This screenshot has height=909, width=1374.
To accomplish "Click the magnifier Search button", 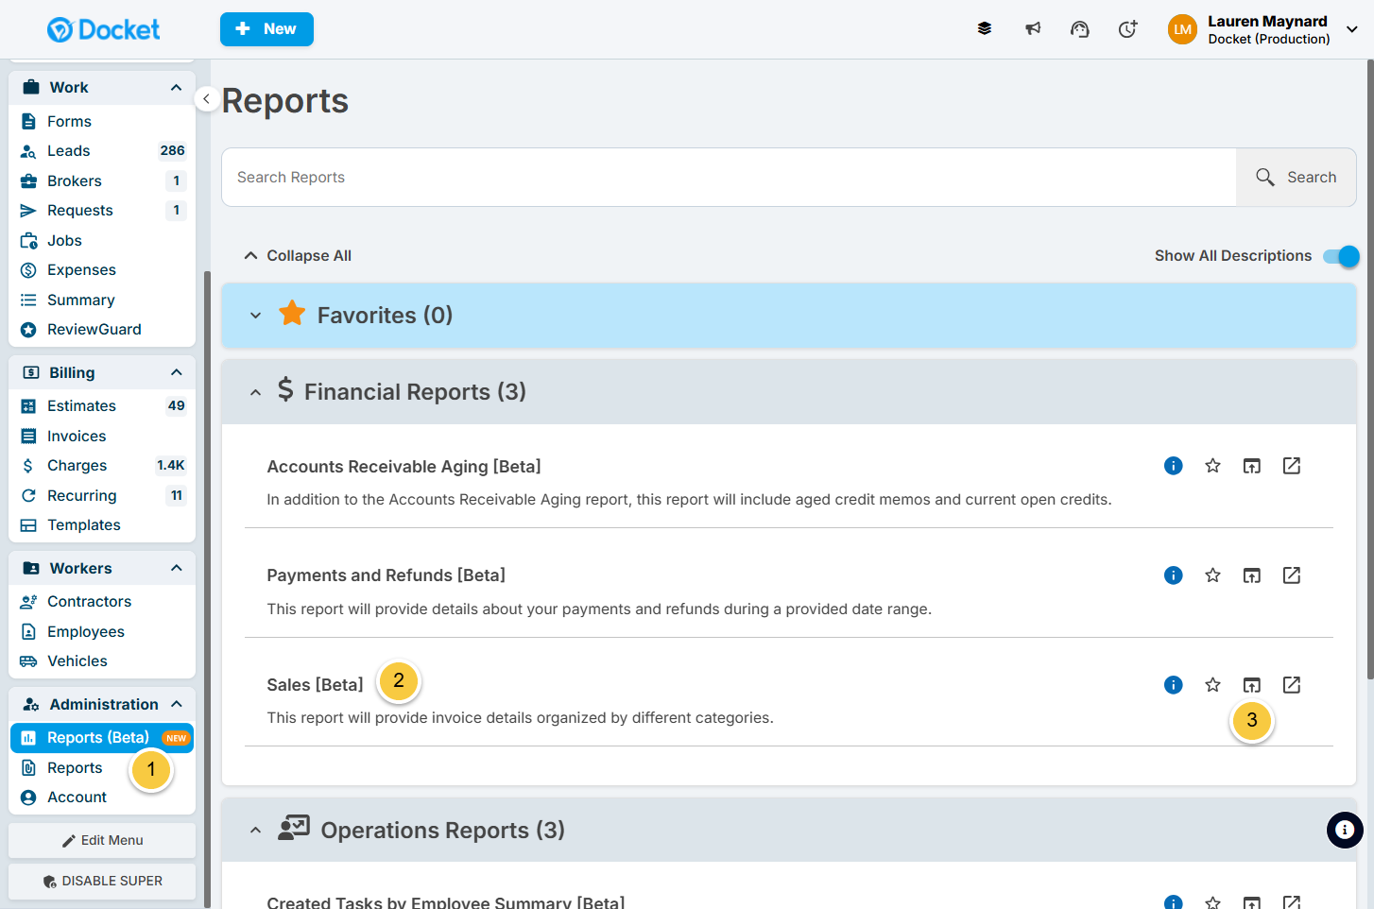I will click(1297, 177).
